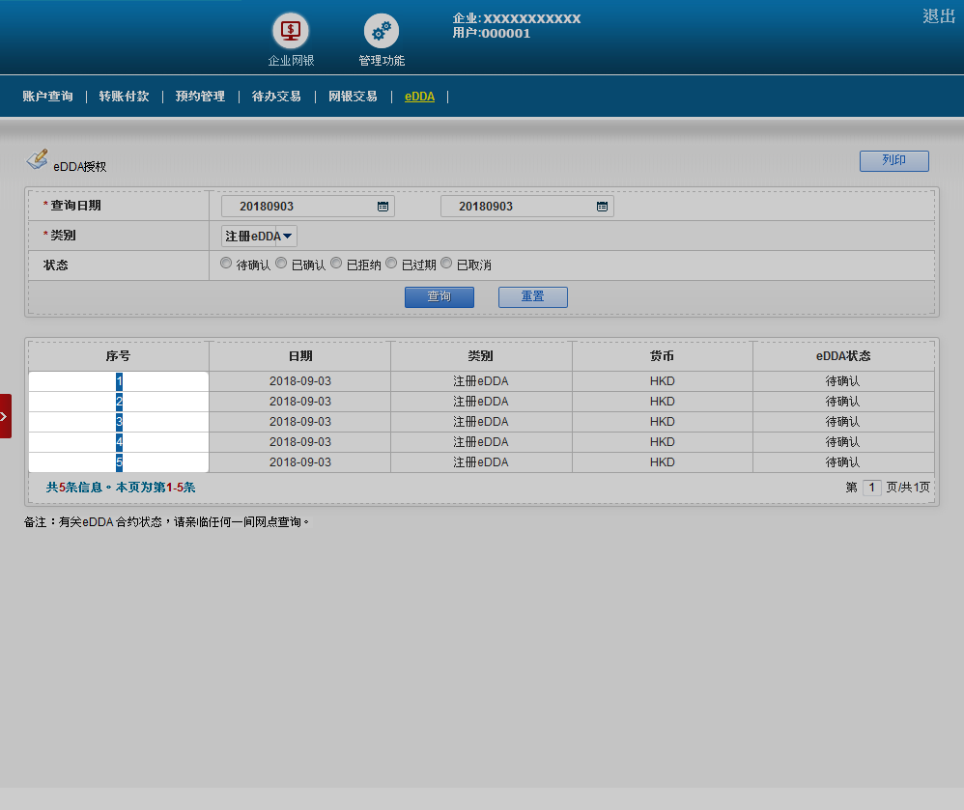
Task: Open the 转账付款 menu item
Action: pos(124,97)
